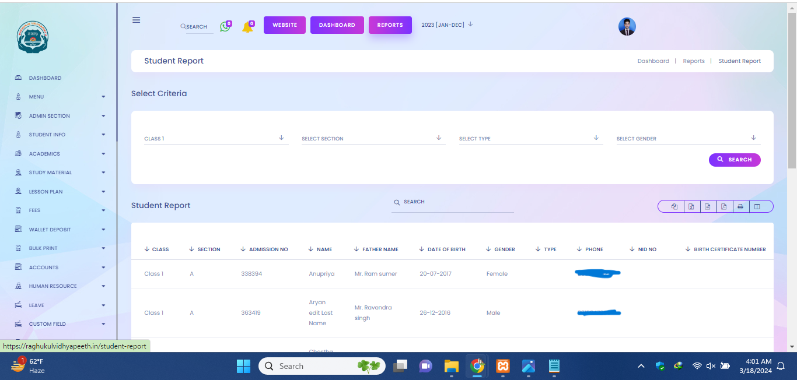Click the purple Search button
797x380 pixels.
(x=734, y=160)
